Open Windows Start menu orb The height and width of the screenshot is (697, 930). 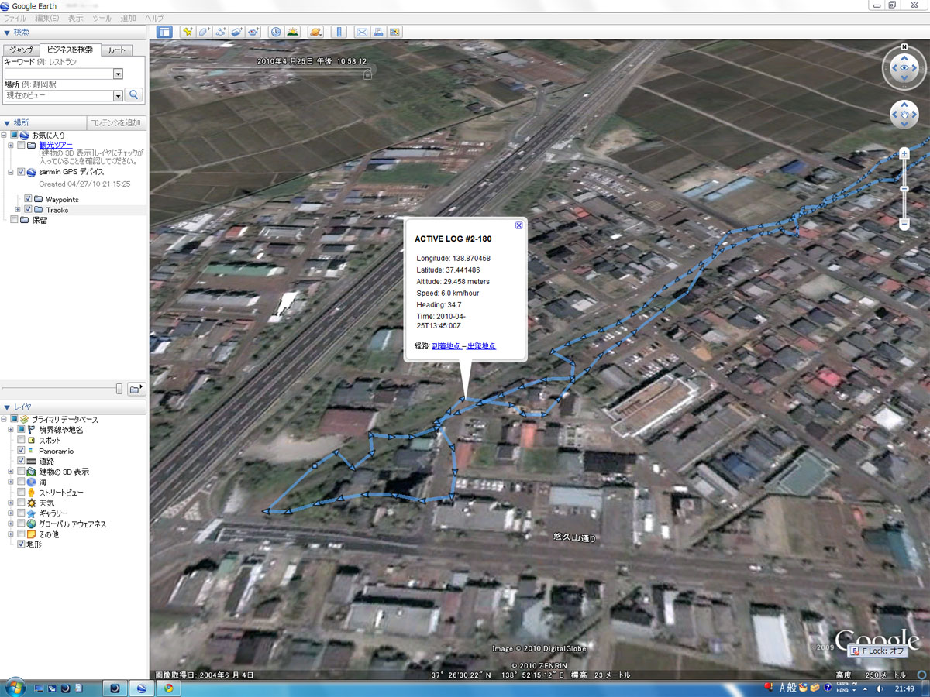coord(15,687)
